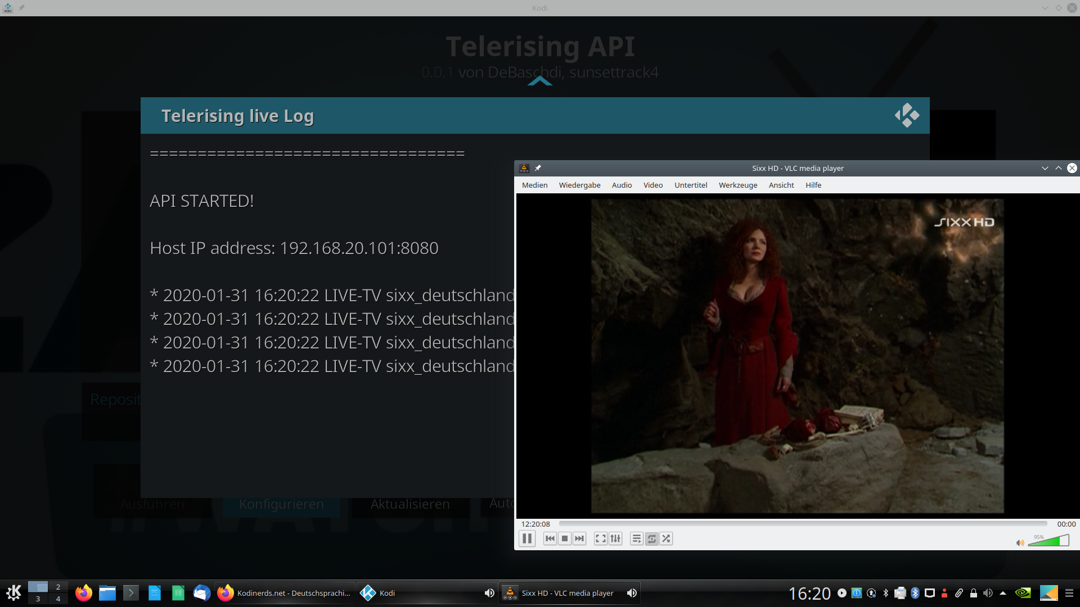Close dialog via Kodi logo in log header
This screenshot has height=607, width=1080.
(x=907, y=115)
